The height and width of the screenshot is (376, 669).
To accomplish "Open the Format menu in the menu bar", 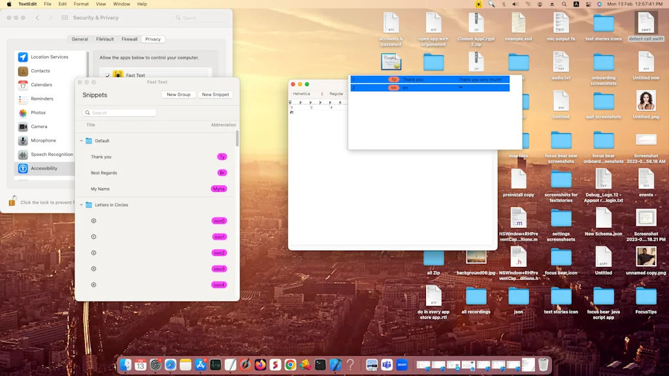I will coord(80,4).
